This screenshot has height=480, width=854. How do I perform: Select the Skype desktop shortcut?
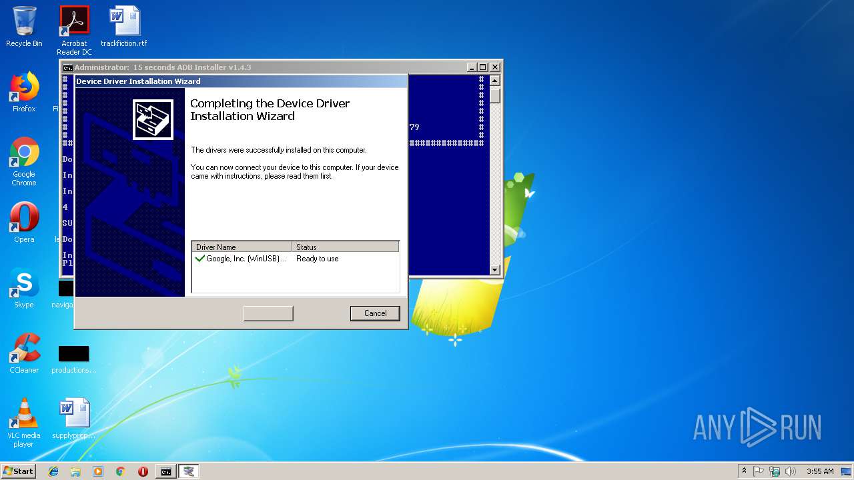24,288
